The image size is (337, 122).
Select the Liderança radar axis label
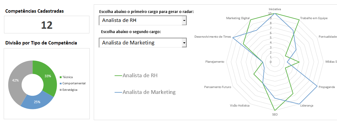click(307, 106)
